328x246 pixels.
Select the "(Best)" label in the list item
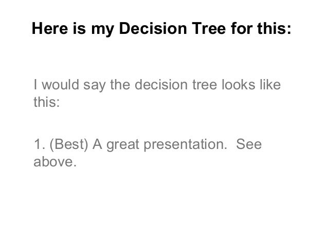pos(69,145)
